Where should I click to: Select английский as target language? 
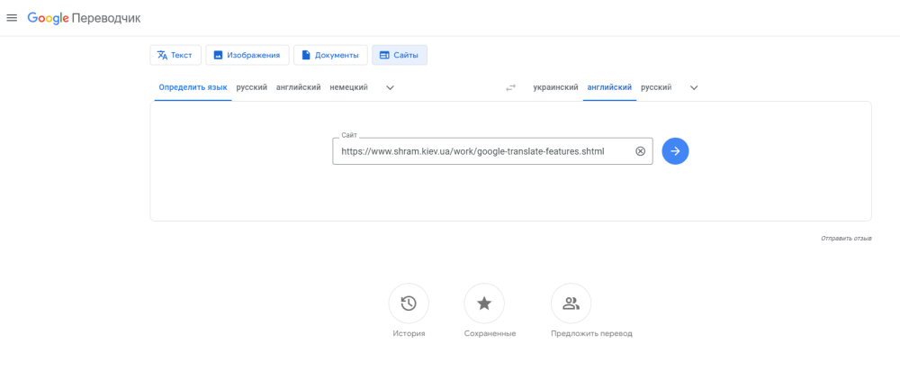[609, 88]
